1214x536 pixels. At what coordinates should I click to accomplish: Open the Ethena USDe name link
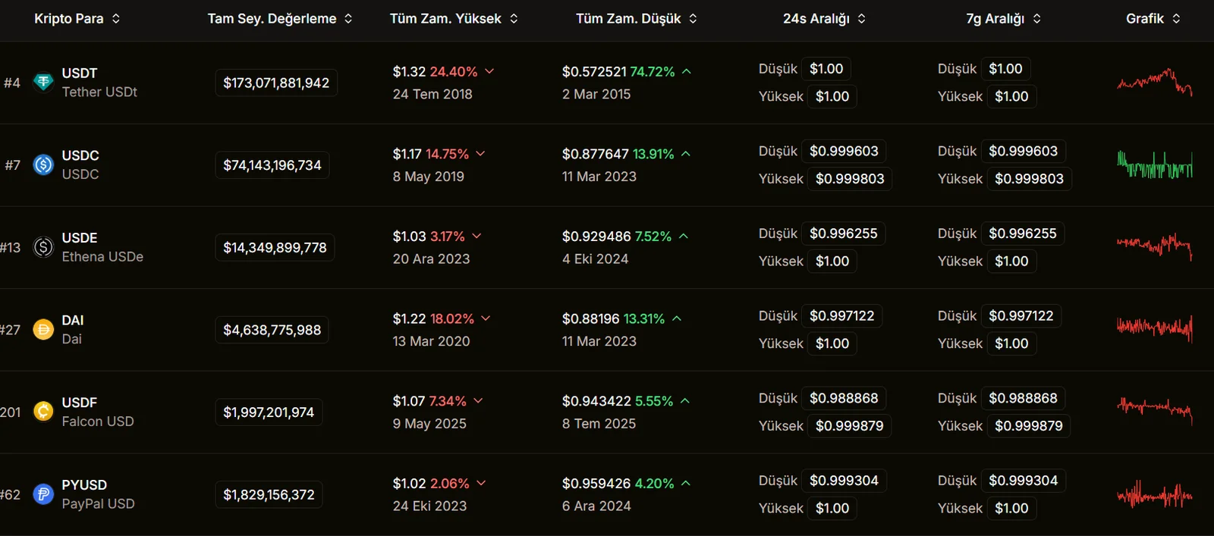click(102, 257)
